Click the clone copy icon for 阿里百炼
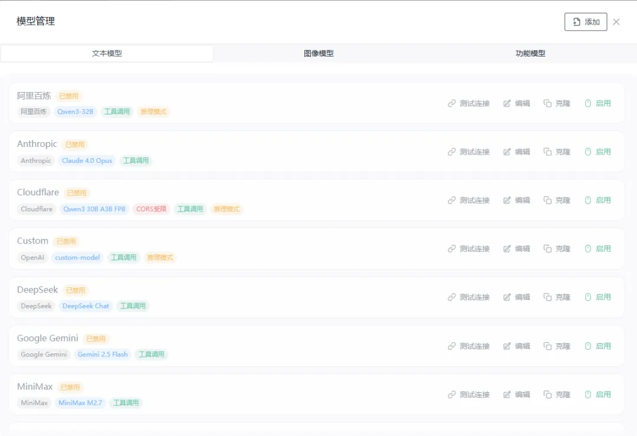 (x=547, y=104)
